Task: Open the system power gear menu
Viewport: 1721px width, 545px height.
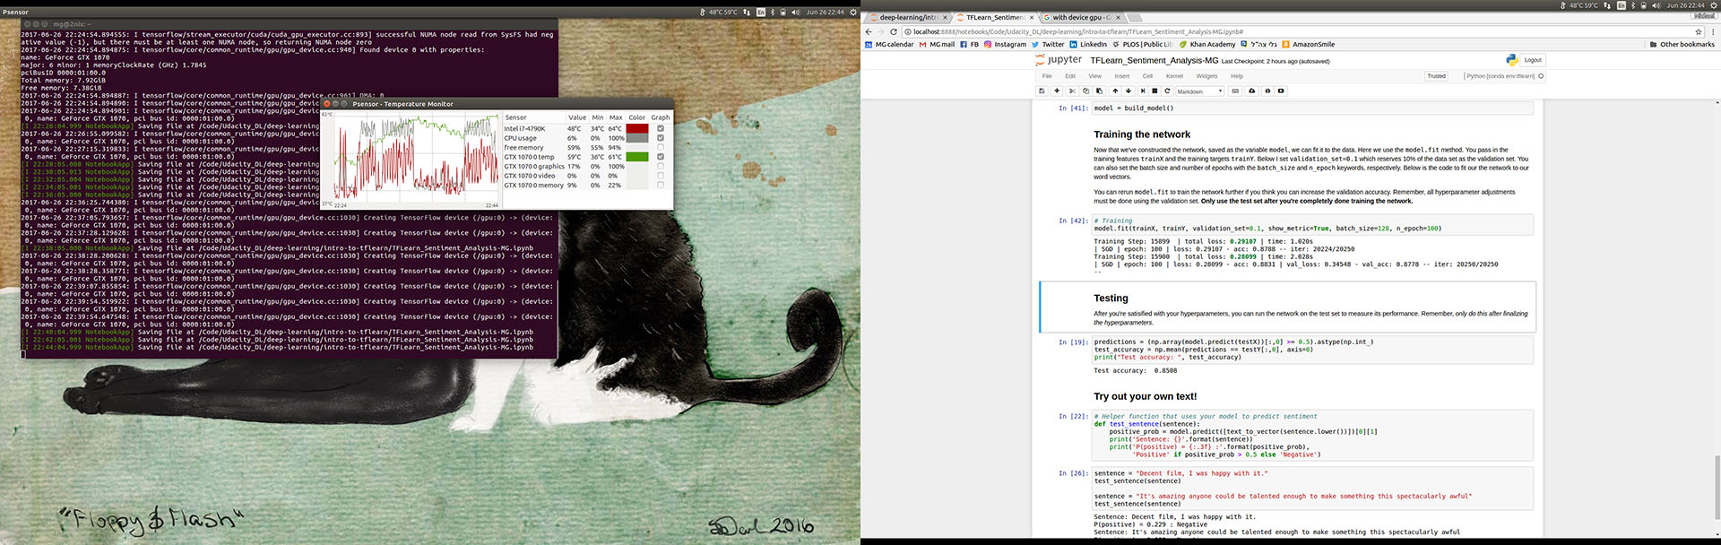Action: [1713, 5]
